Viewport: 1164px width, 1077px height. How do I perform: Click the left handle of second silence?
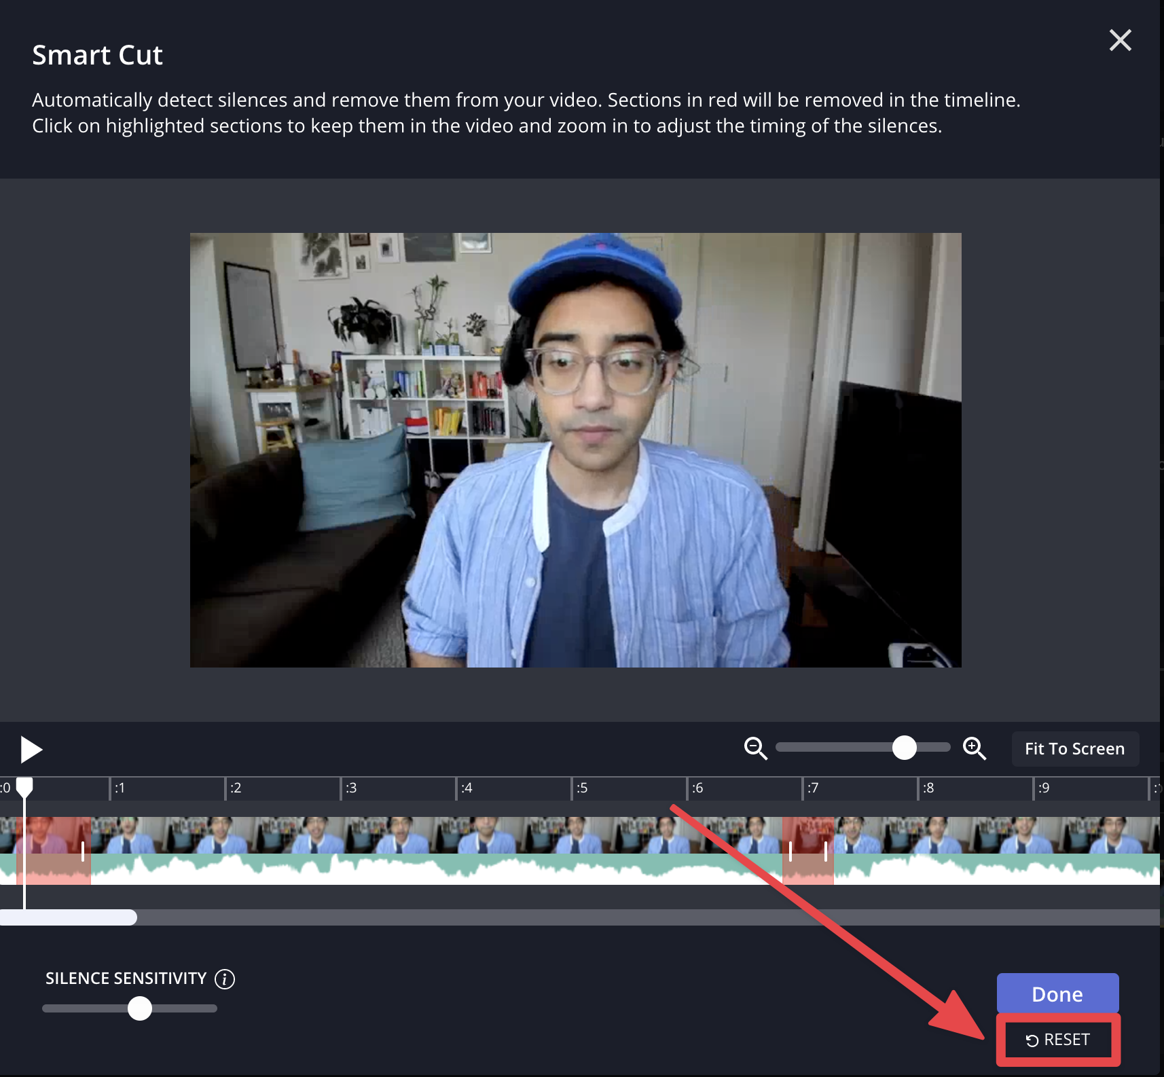coord(790,851)
